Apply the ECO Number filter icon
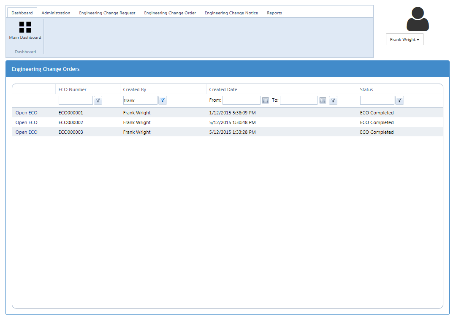 point(98,100)
